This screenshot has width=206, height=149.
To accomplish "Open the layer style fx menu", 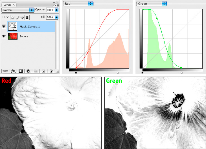I will [x=13, y=71].
